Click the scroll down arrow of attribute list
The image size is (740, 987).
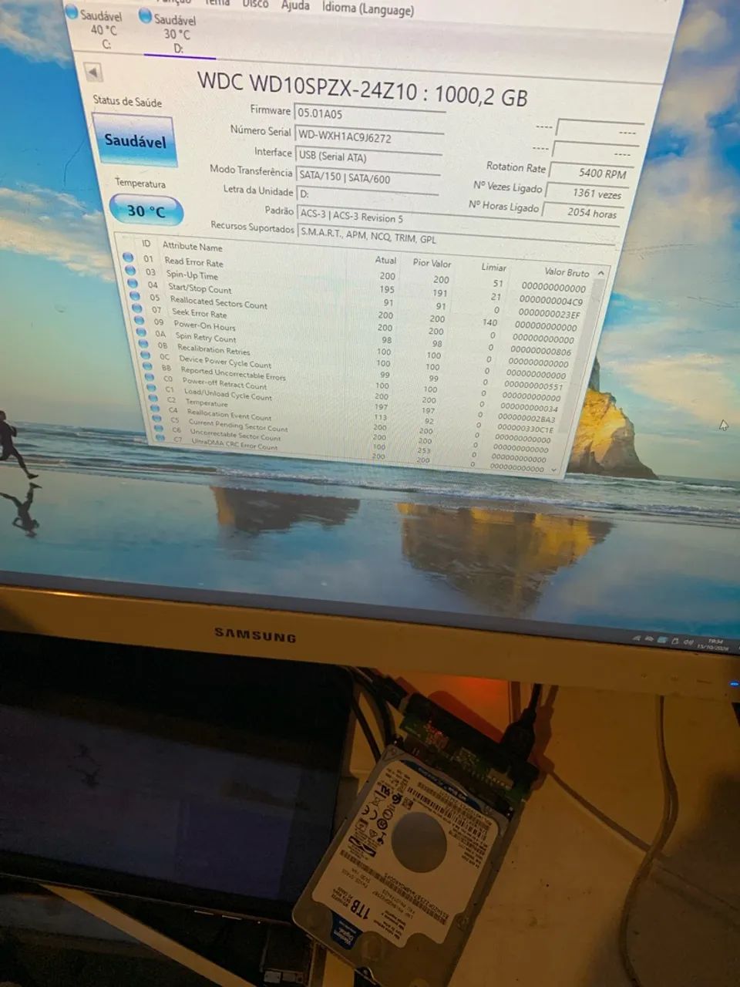552,469
